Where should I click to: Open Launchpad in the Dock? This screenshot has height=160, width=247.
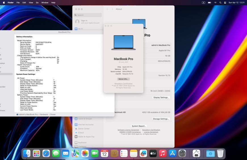point(36,153)
